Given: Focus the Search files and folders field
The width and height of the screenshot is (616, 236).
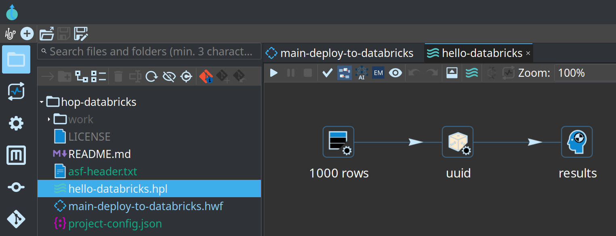Looking at the screenshot, I should click(149, 51).
